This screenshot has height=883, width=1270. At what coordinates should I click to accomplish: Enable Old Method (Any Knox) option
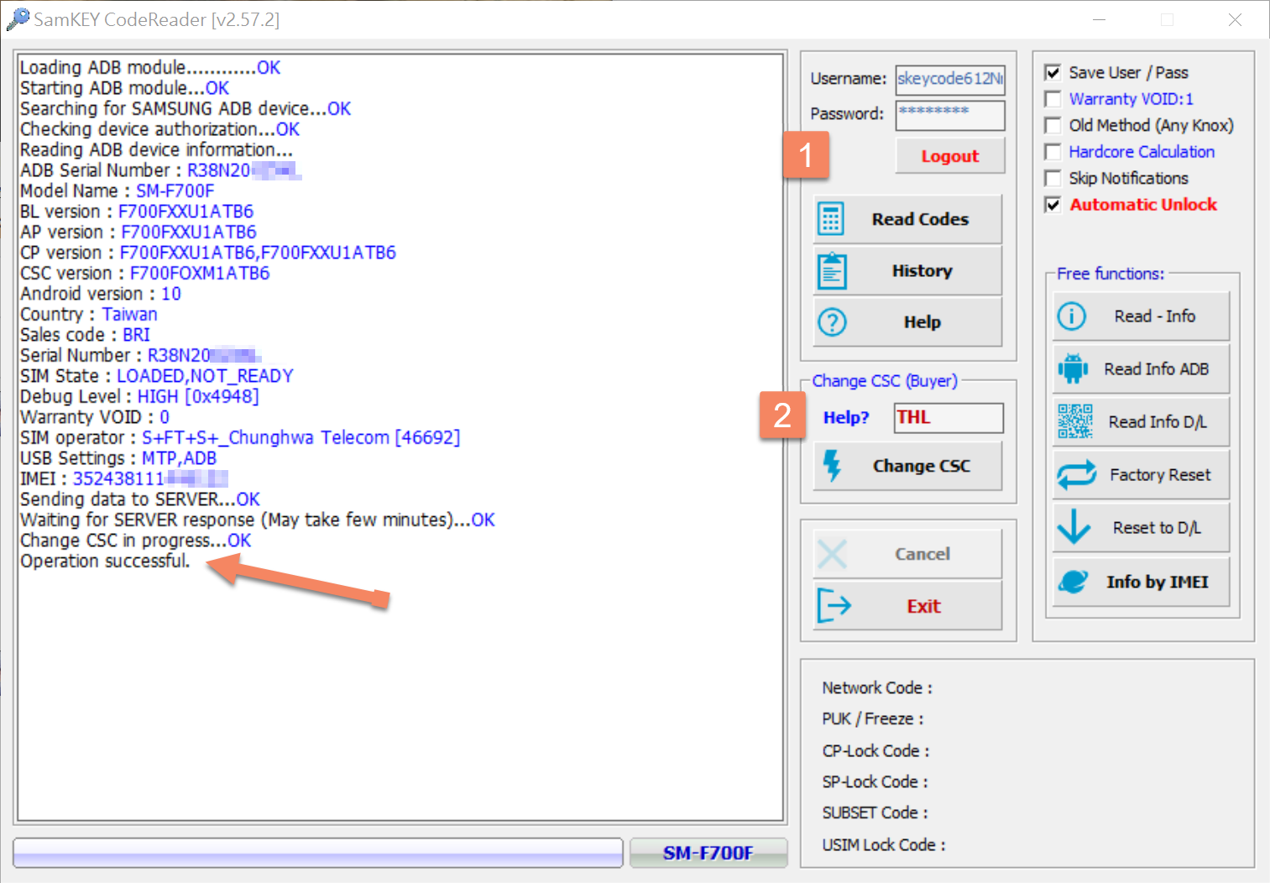point(1053,126)
